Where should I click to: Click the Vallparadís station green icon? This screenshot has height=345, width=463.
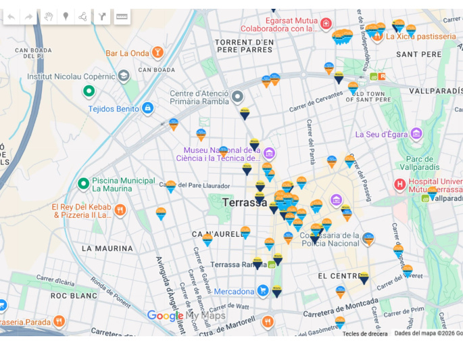coord(425,199)
